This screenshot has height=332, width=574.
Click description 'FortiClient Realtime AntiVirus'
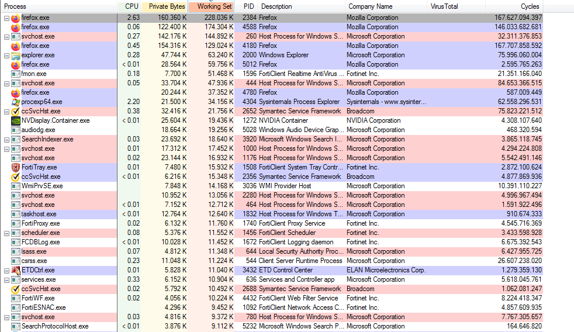tap(301, 74)
